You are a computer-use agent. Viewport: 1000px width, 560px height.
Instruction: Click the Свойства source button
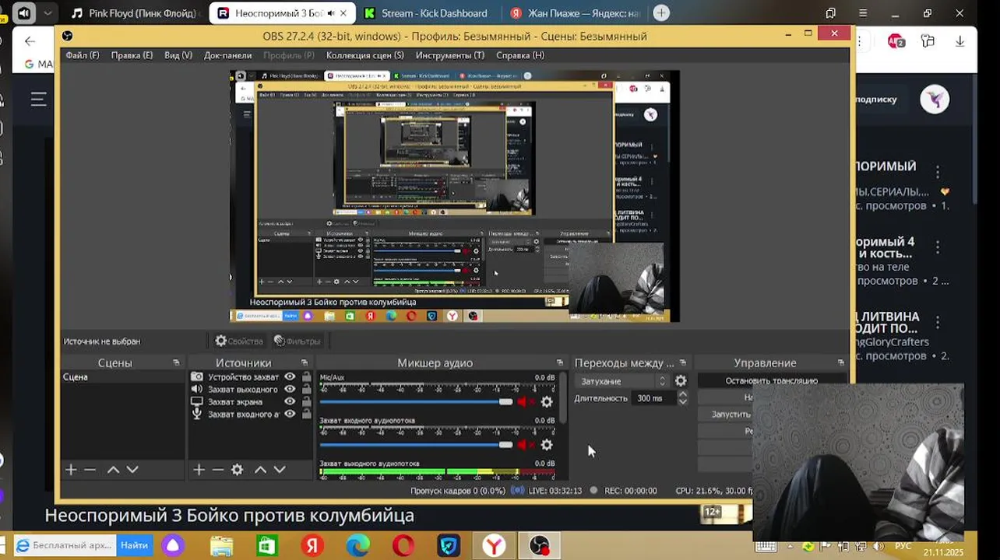point(239,341)
